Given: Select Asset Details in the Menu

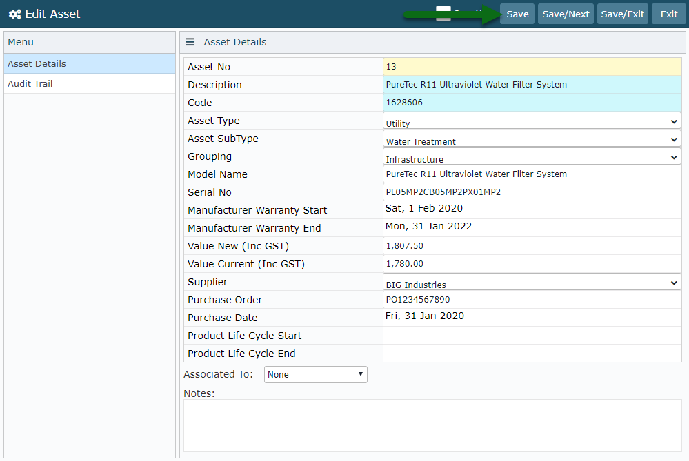Looking at the screenshot, I should click(x=90, y=63).
